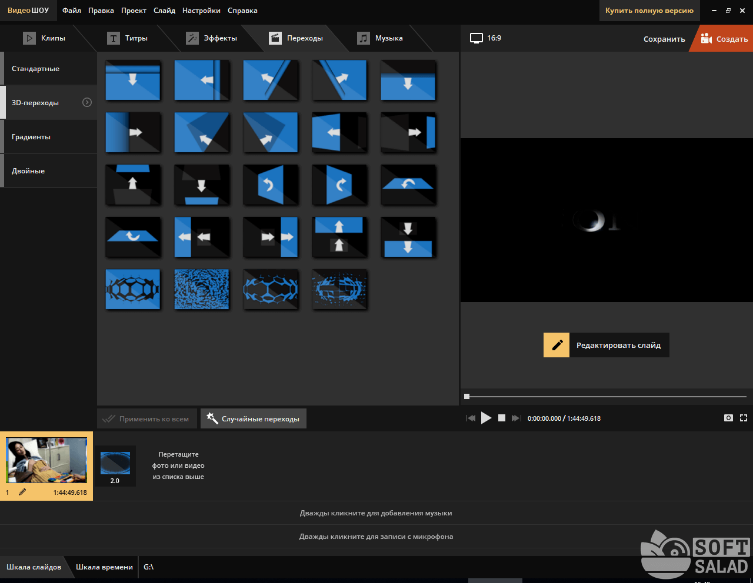This screenshot has height=583, width=753.
Task: Switch to the Шкала слайдов view
Action: 34,567
